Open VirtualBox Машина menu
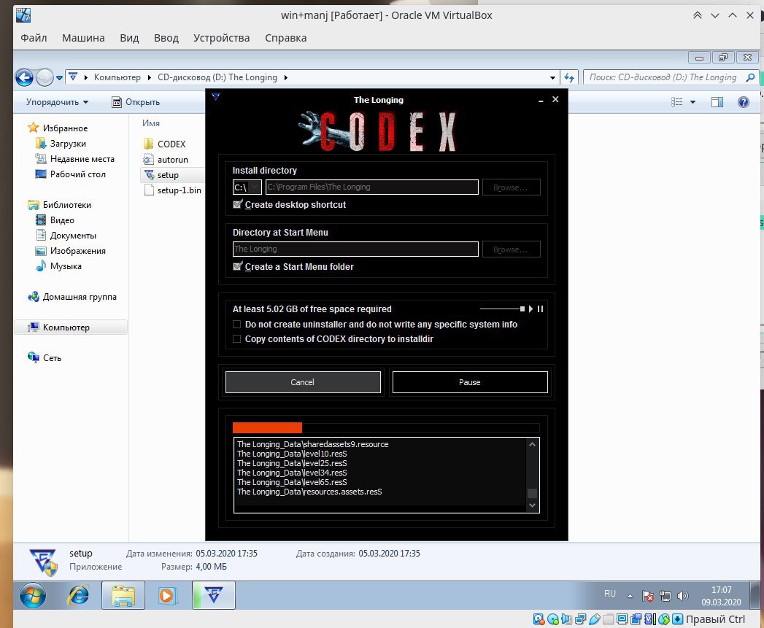 (83, 38)
